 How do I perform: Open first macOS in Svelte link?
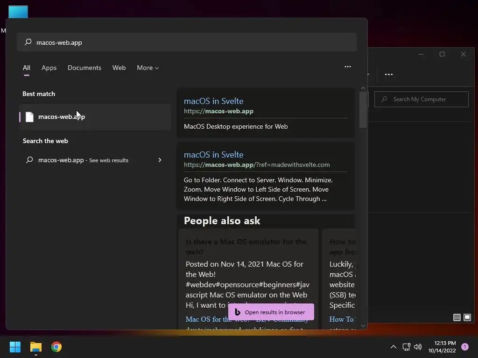coord(213,101)
